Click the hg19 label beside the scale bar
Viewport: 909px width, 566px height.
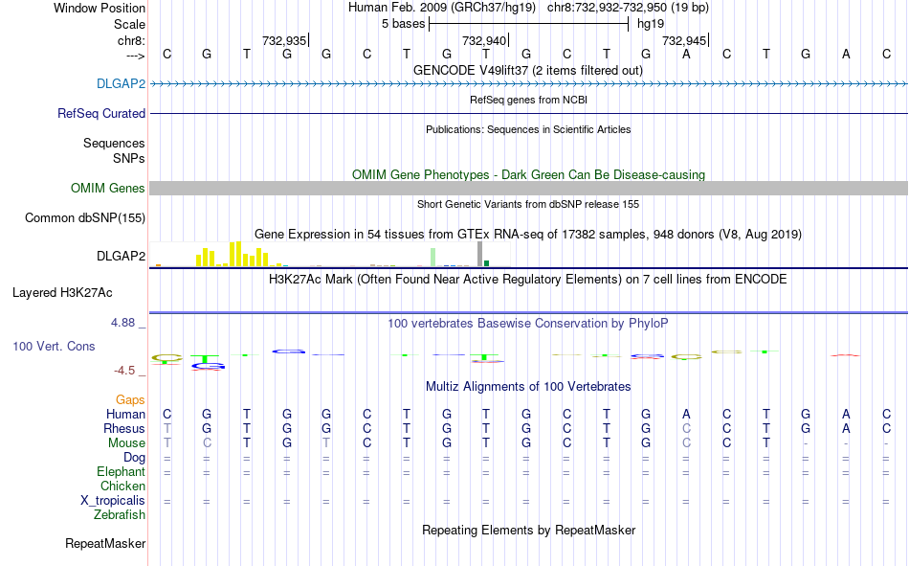(651, 24)
